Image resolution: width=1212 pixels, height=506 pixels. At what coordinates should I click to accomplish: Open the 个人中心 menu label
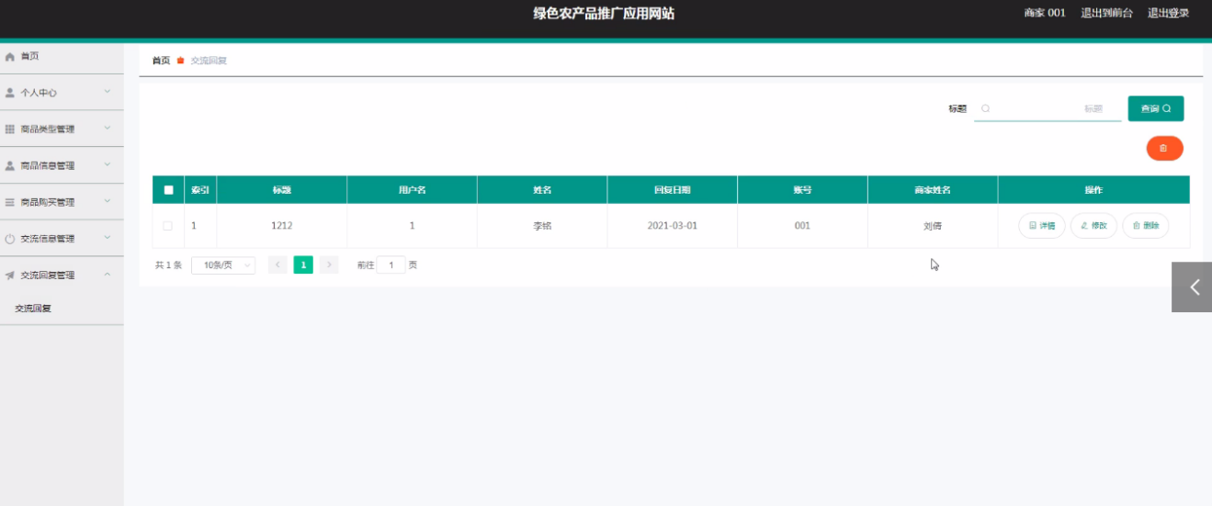[x=39, y=93]
